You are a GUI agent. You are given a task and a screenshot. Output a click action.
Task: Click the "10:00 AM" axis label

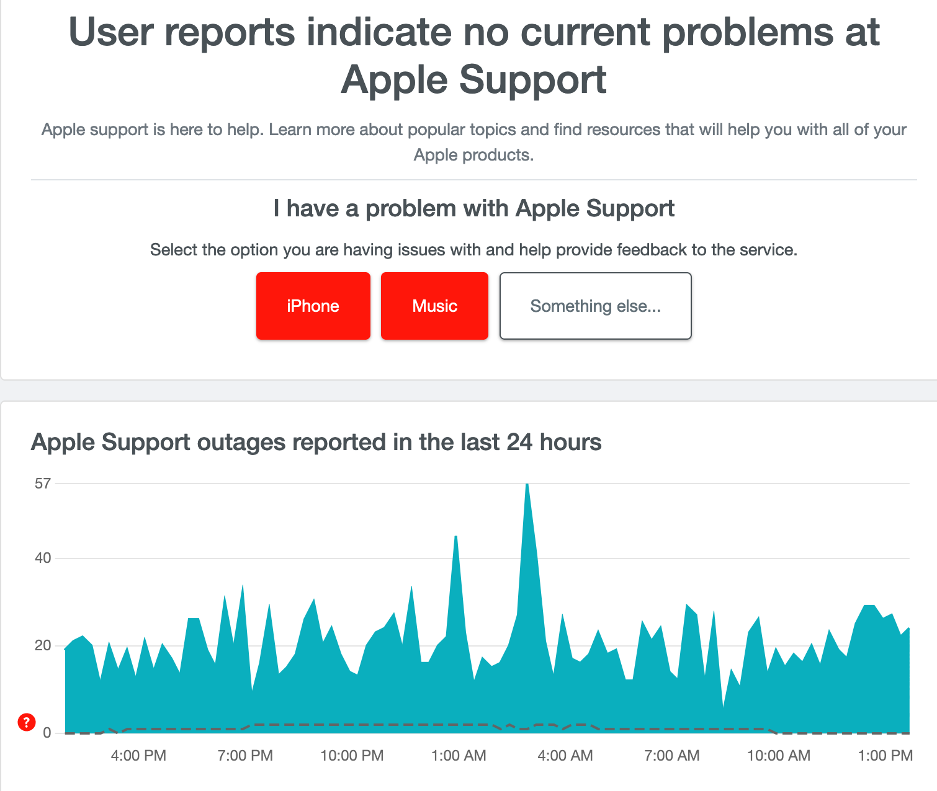779,756
